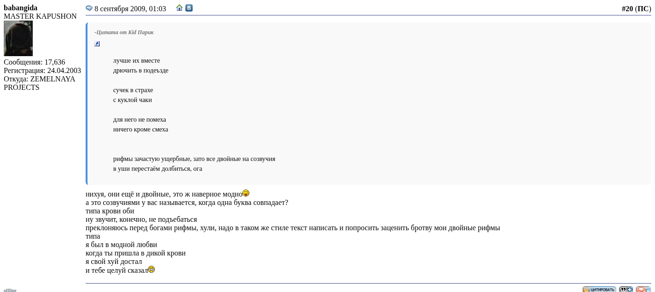Click the offline status indicator
The width and height of the screenshot is (655, 292).
(10, 290)
